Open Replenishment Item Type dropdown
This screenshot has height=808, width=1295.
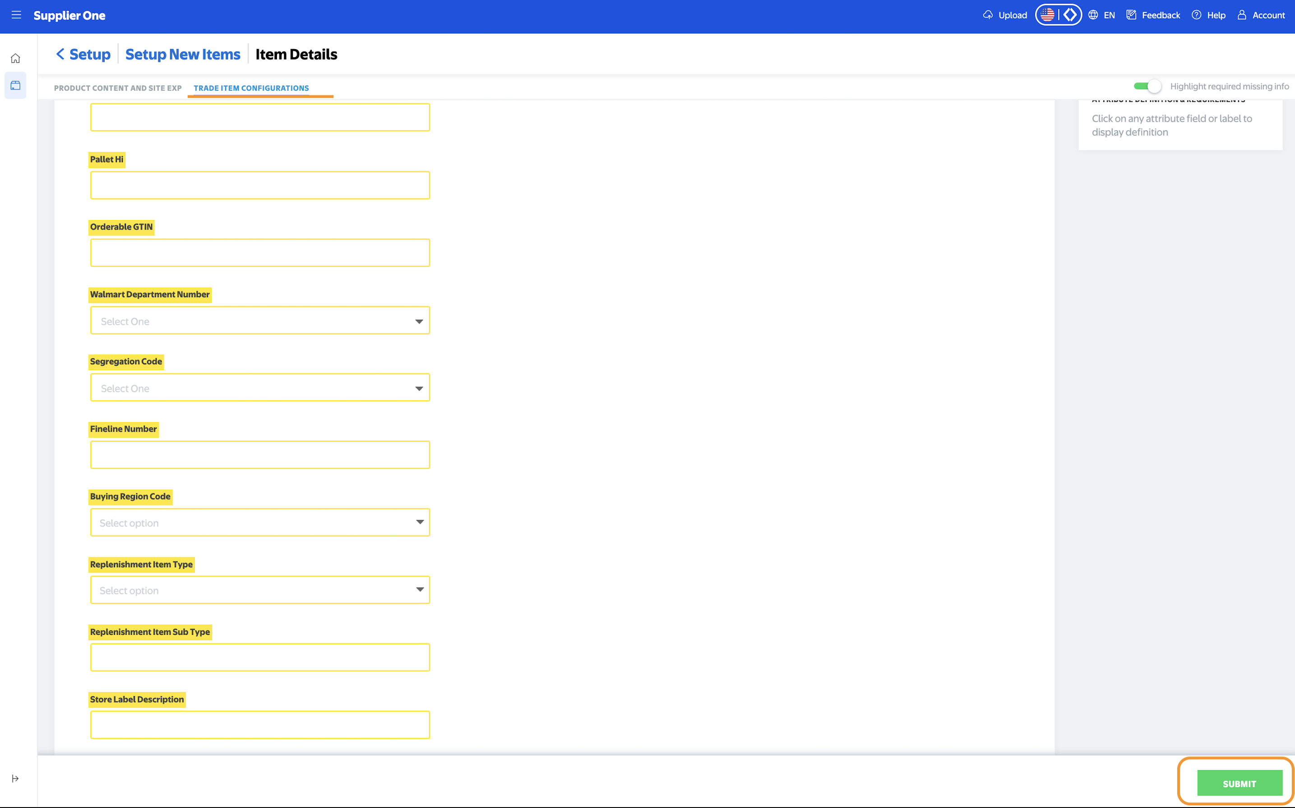(x=260, y=590)
